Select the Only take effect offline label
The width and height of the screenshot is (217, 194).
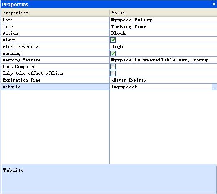click(x=33, y=74)
